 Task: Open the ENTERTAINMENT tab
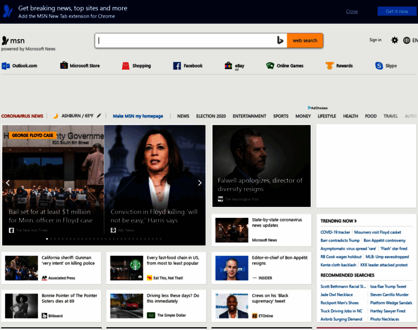(249, 116)
